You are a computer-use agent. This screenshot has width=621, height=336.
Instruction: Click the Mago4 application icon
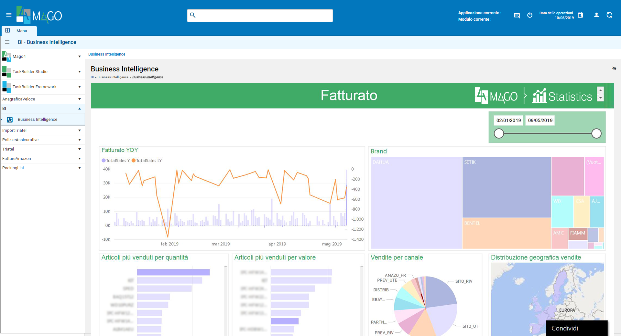pyautogui.click(x=6, y=56)
